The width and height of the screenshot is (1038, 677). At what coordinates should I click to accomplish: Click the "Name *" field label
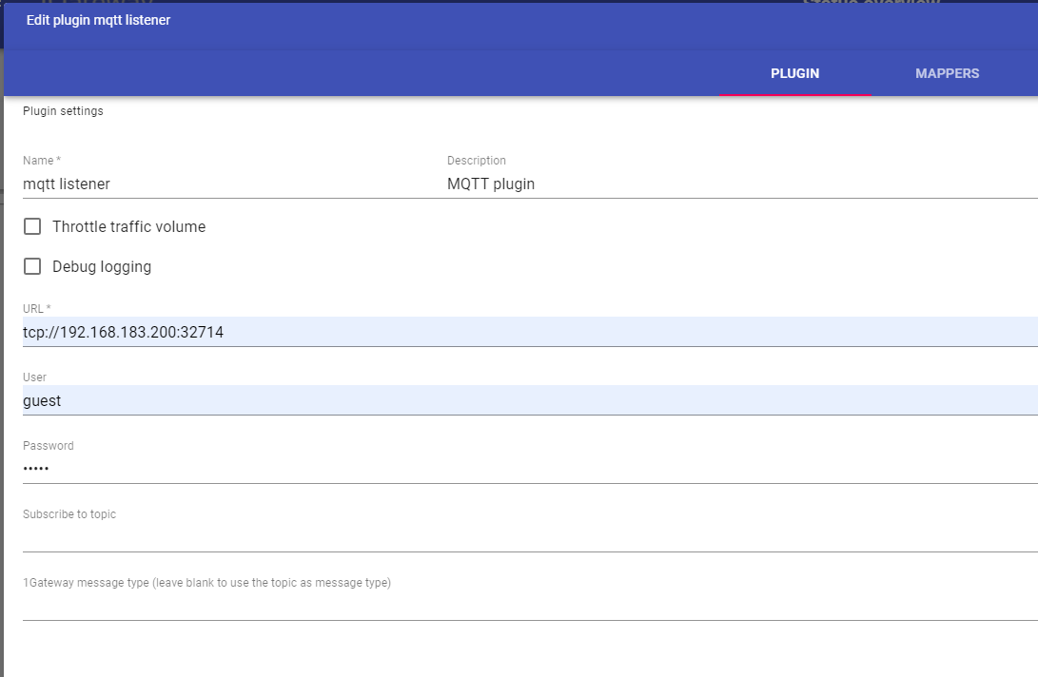(42, 161)
